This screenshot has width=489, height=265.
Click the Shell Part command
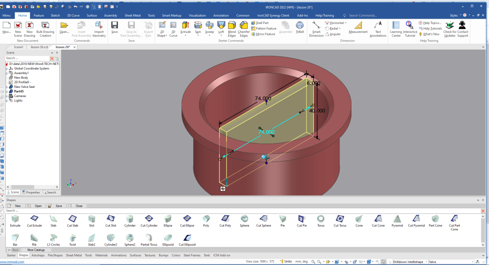(x=262, y=22)
